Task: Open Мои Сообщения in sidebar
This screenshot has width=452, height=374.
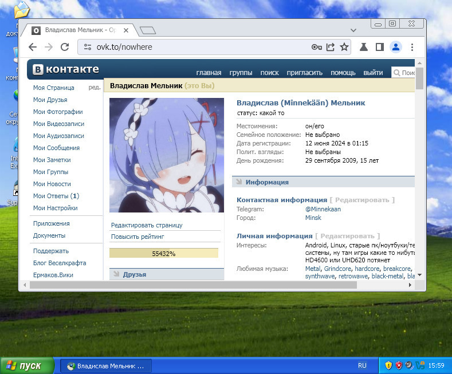Action: pos(56,148)
